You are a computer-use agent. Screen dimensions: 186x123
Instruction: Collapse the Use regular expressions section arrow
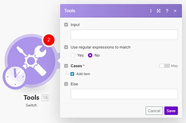click(66, 47)
